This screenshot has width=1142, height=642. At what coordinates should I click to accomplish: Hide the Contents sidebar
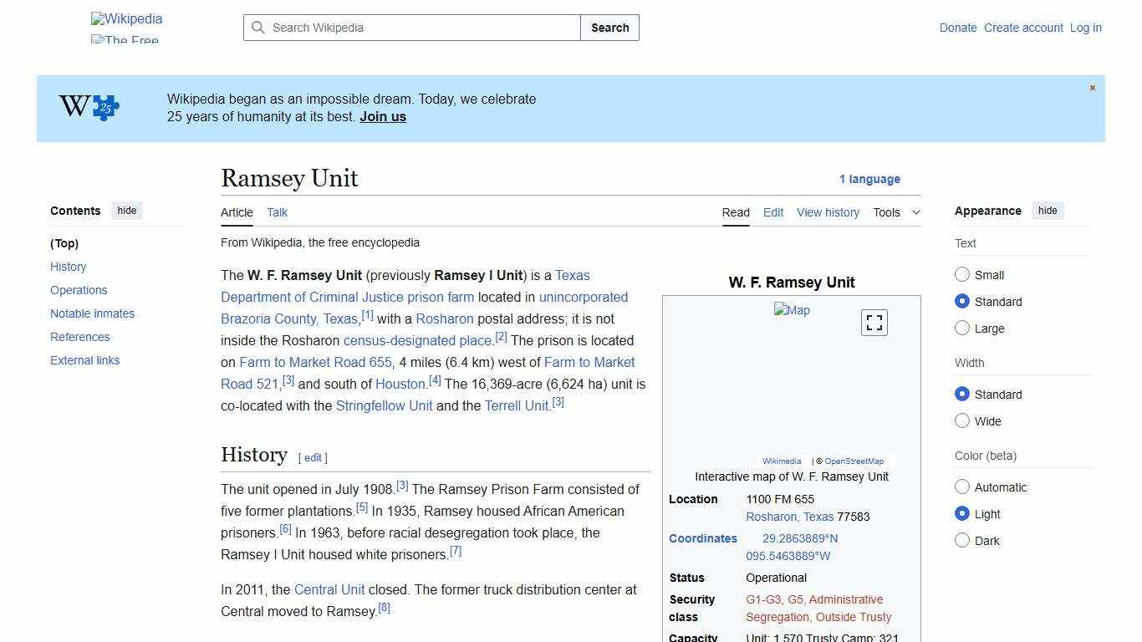click(x=126, y=211)
